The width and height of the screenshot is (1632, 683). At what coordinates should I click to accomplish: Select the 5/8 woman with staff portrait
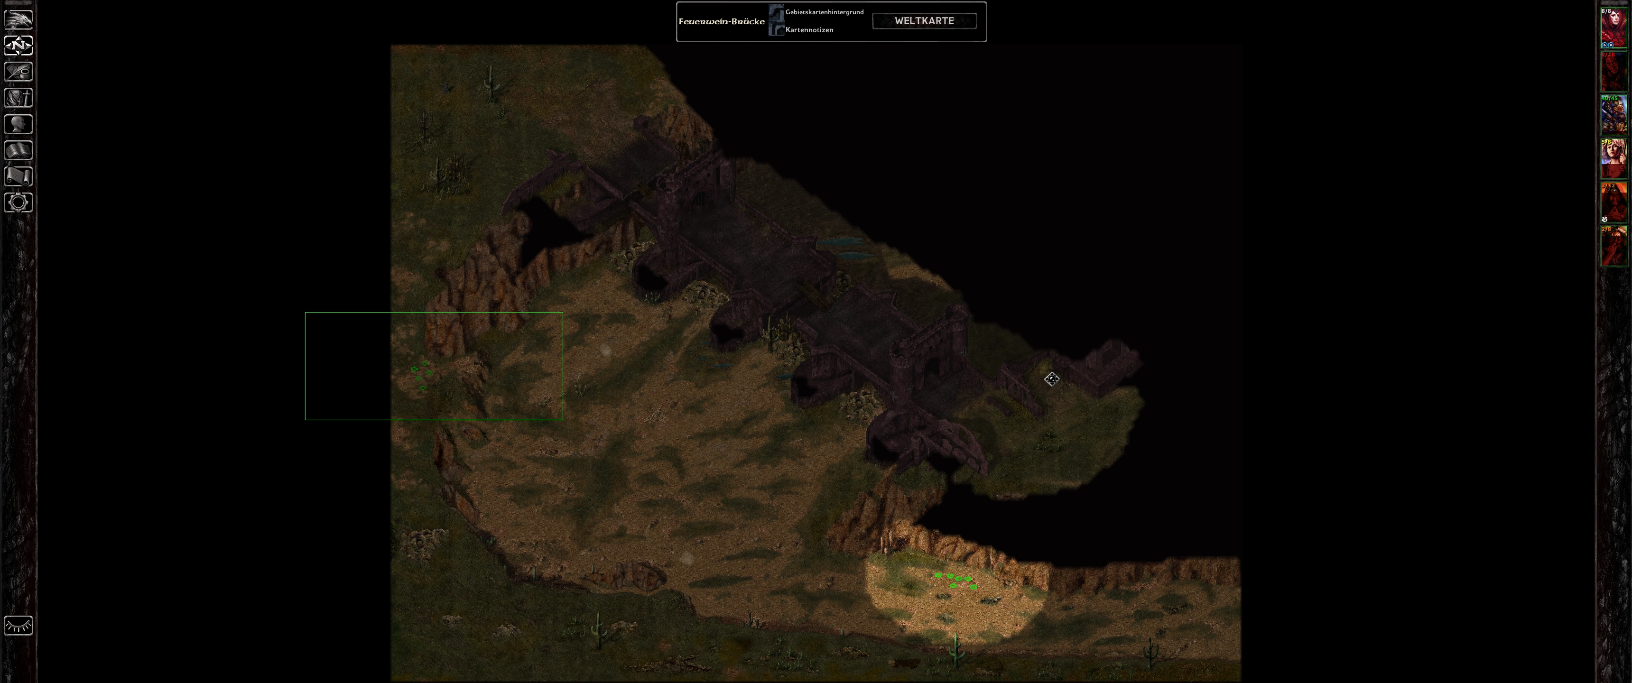1613,159
